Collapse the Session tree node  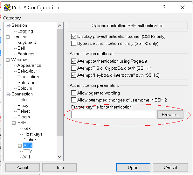[8, 25]
